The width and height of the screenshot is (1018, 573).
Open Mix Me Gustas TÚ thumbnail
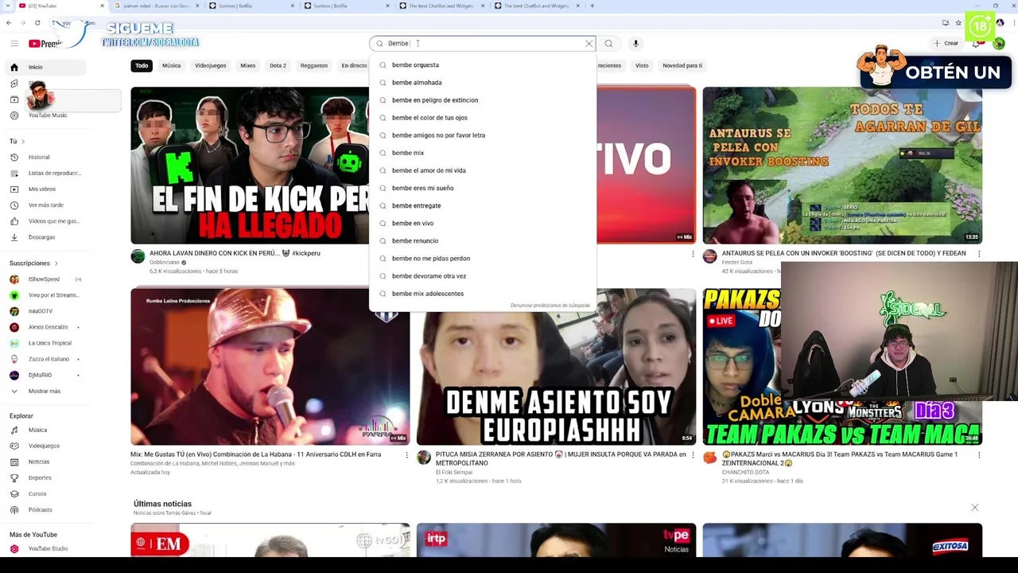pyautogui.click(x=270, y=366)
